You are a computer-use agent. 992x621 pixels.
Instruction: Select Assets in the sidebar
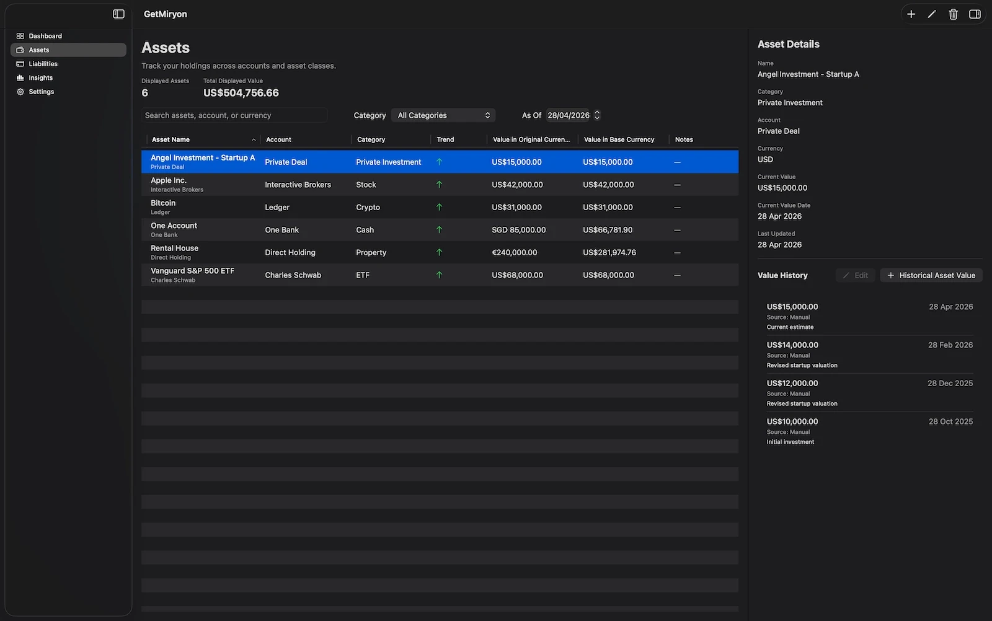[68, 50]
